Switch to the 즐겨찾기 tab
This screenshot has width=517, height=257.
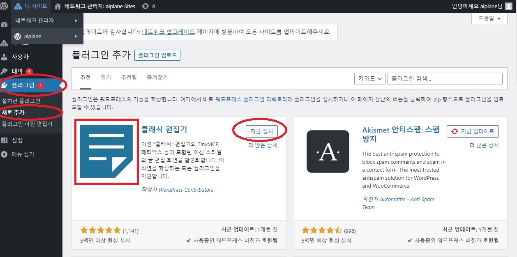tap(157, 78)
